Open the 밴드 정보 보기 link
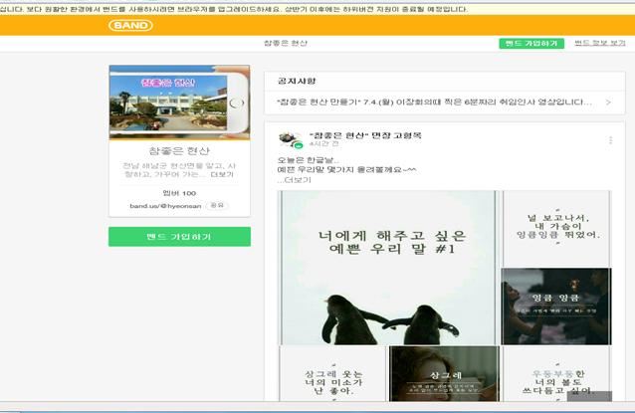 (x=600, y=43)
